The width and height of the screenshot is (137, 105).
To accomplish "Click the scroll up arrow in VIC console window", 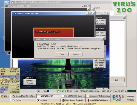I will (88, 9).
